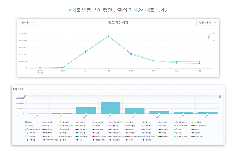This screenshot has height=153, width=238.
Task: Click the green data point at 1.23
Action: pos(131,53)
